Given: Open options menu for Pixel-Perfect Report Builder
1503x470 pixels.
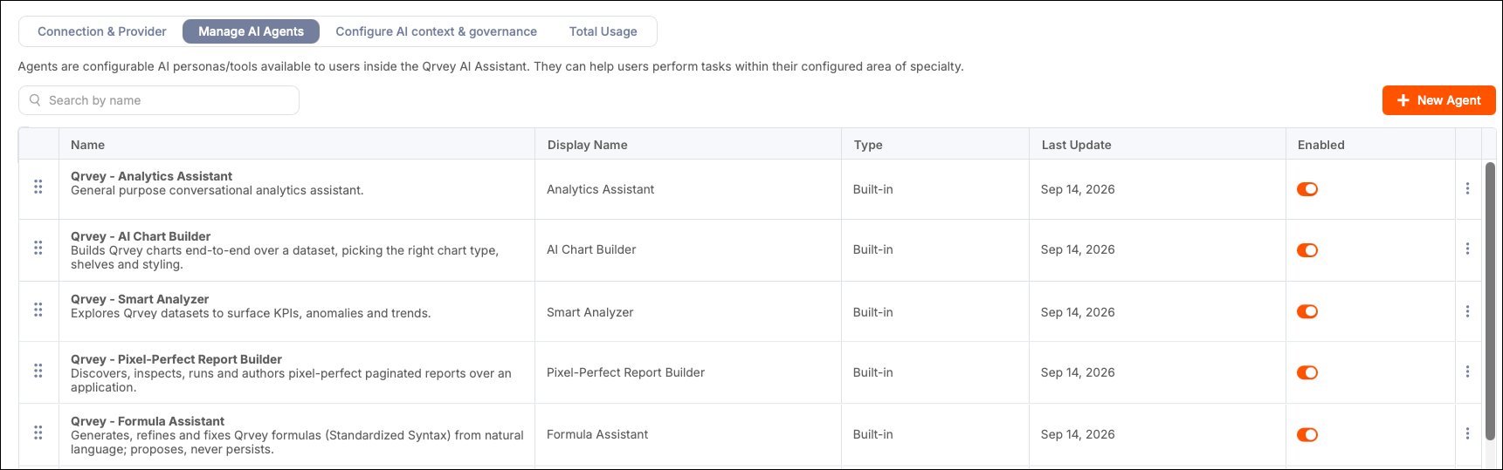Looking at the screenshot, I should click(1467, 371).
